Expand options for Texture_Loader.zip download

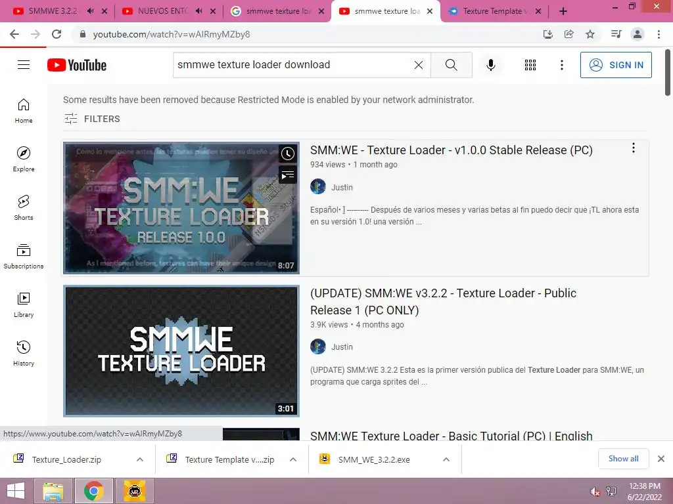[140, 459]
